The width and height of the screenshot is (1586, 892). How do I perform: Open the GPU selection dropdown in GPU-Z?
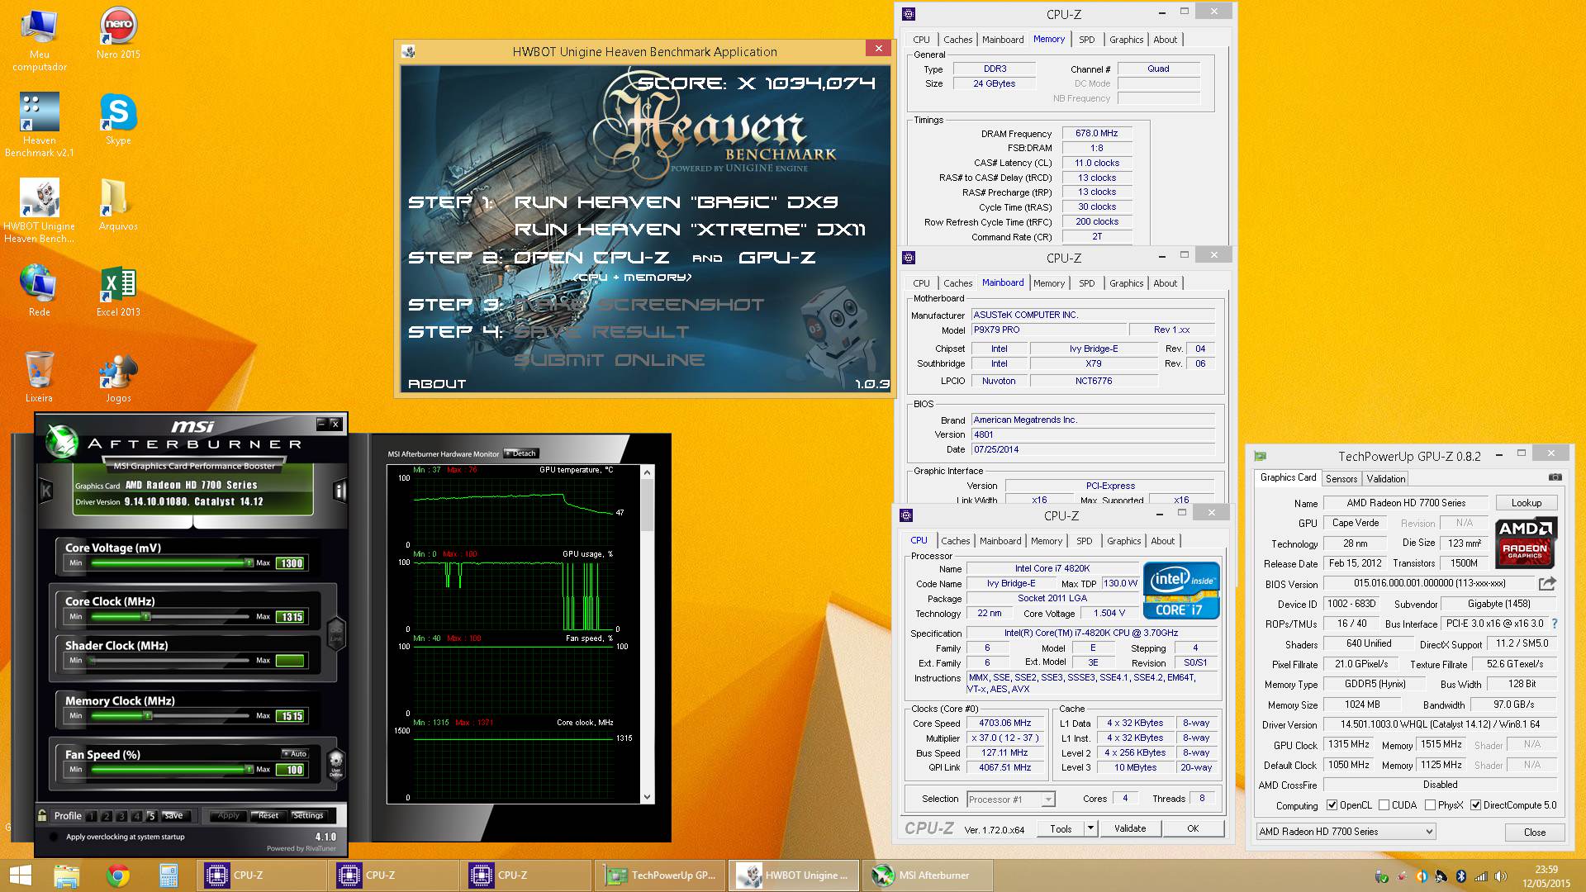coord(1346,832)
